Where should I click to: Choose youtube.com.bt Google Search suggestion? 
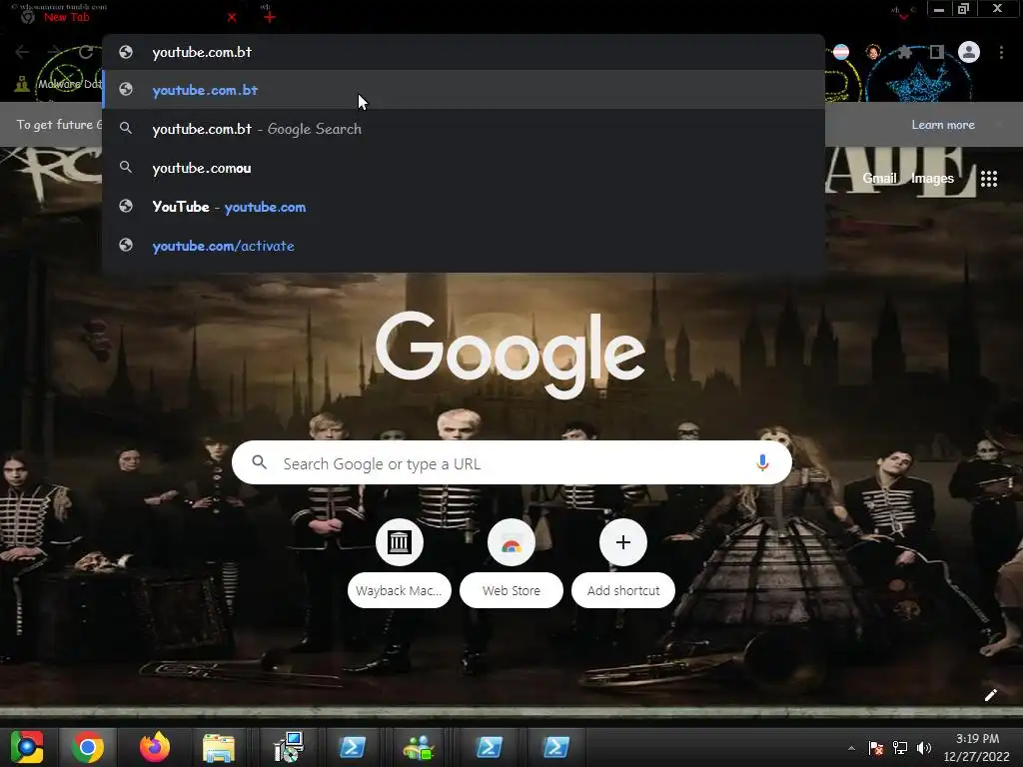(464, 129)
